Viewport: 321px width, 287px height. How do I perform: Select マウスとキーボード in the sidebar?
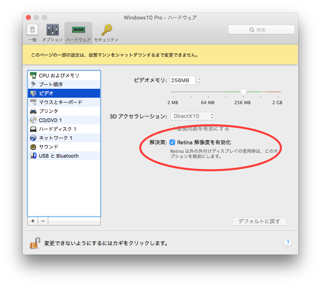tap(64, 102)
